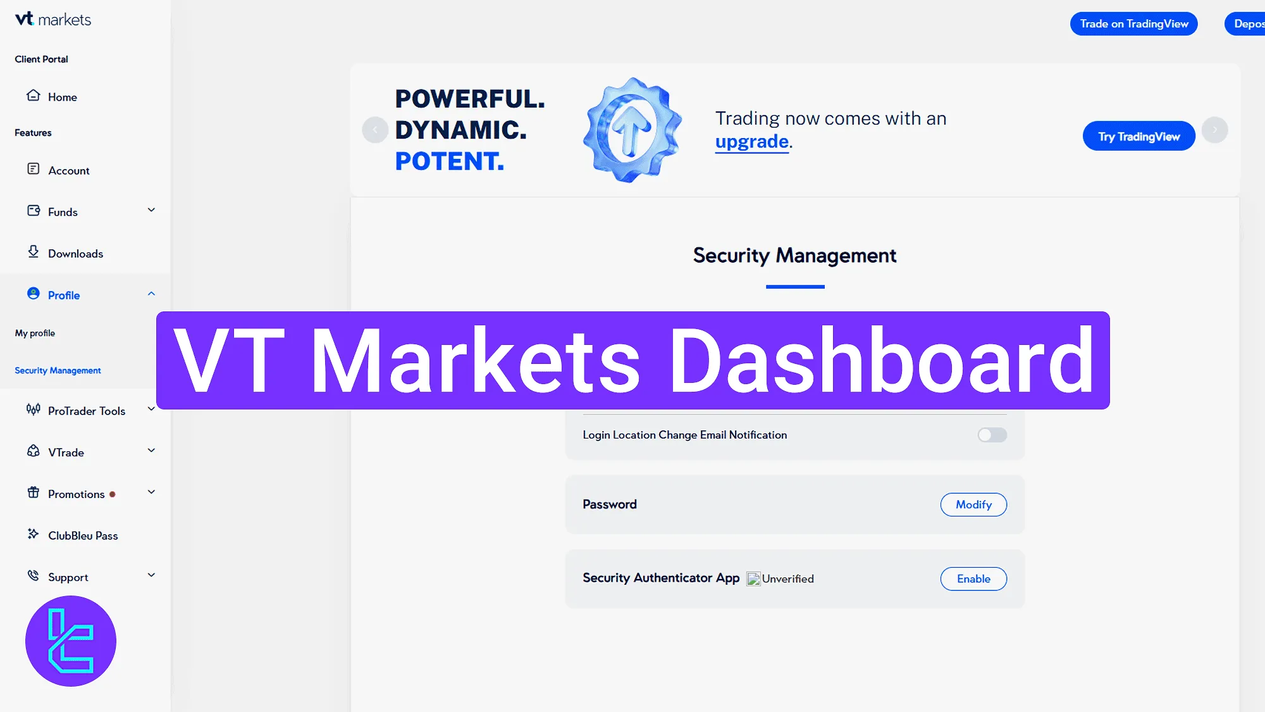1265x712 pixels.
Task: Click the Client Portal heading
Action: click(x=41, y=59)
